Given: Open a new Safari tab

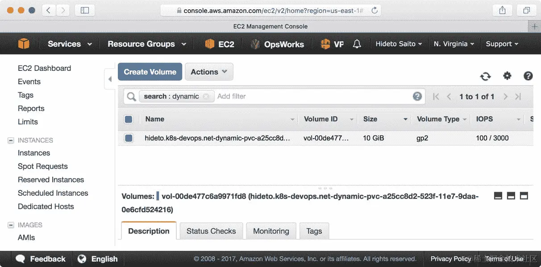Looking at the screenshot, I should coord(534,26).
